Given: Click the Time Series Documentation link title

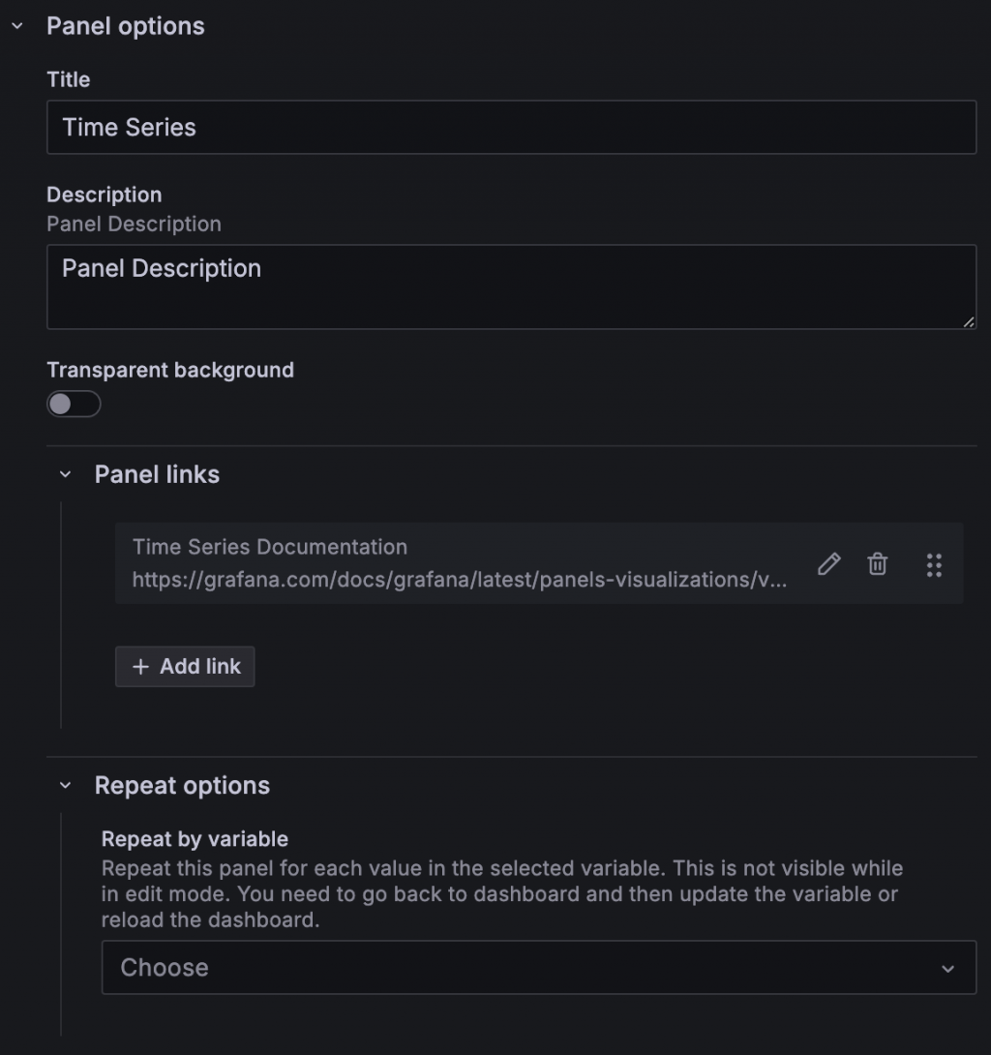Looking at the screenshot, I should click(270, 547).
